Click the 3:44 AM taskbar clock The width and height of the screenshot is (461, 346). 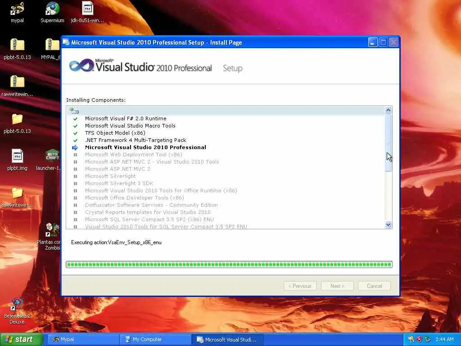click(444, 339)
